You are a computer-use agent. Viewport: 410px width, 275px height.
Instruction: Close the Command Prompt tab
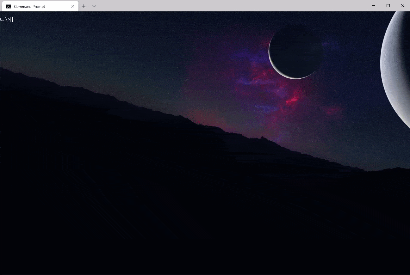[x=73, y=6]
